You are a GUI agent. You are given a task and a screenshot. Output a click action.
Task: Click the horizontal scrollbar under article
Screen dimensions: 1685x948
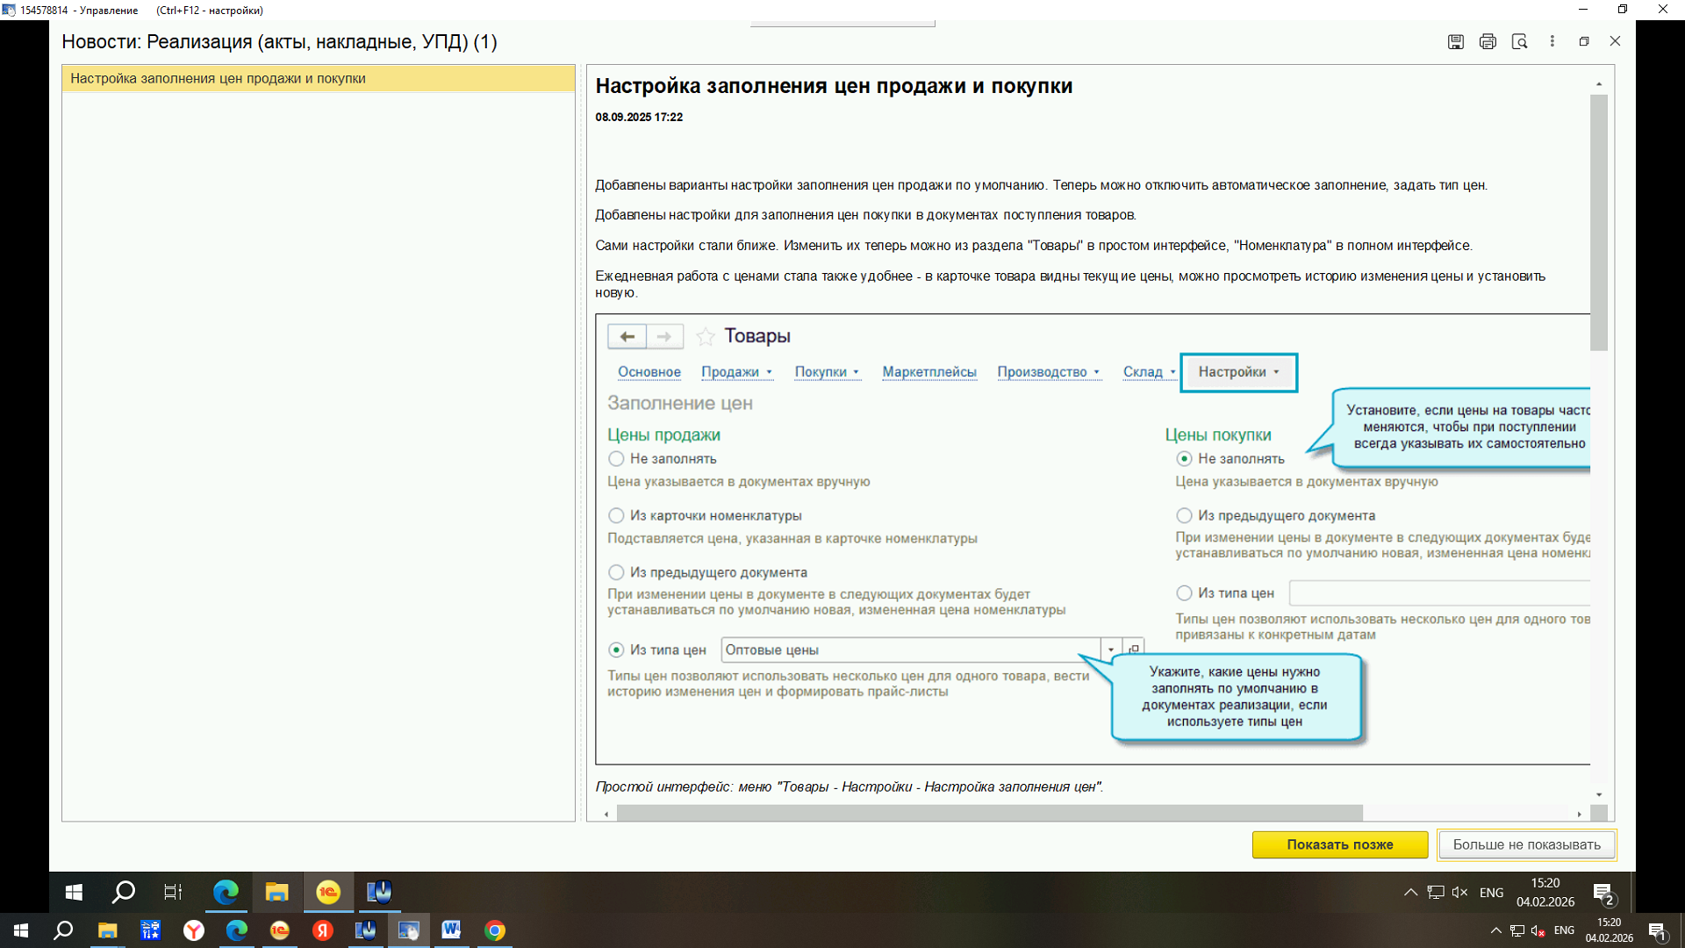tap(988, 814)
